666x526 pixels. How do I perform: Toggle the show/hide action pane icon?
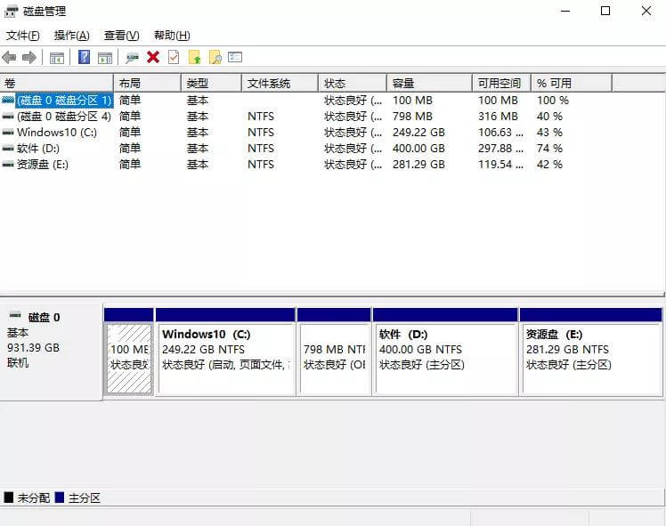(x=105, y=57)
